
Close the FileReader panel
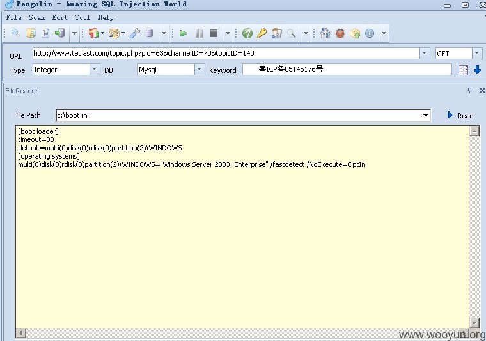tap(482, 90)
